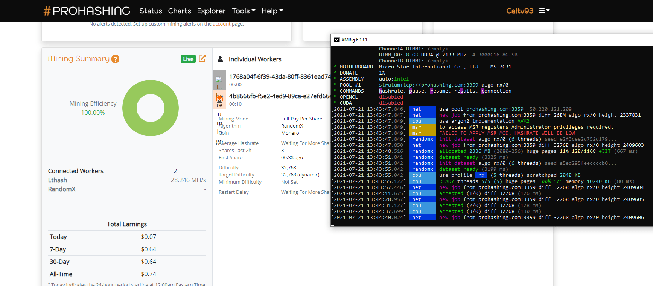Expand the Help dropdown menu

click(x=272, y=11)
